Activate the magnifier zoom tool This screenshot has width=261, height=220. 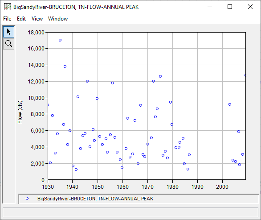tap(8, 44)
